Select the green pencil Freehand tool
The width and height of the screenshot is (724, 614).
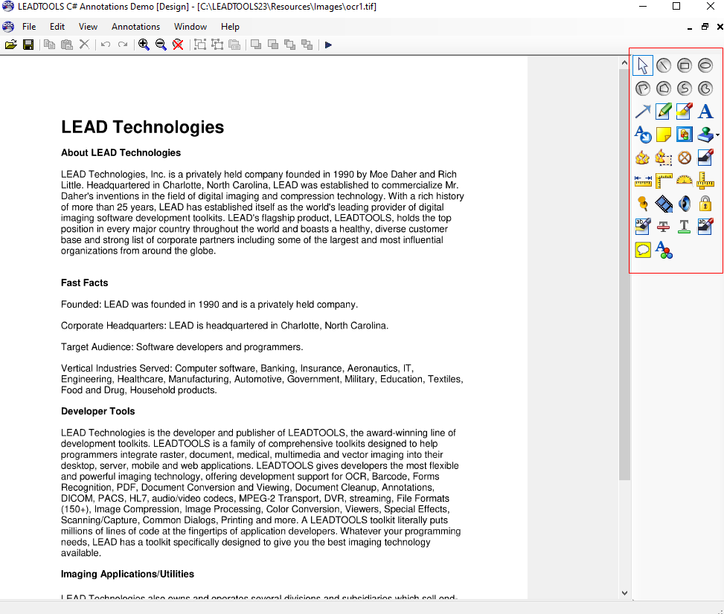[x=664, y=112]
